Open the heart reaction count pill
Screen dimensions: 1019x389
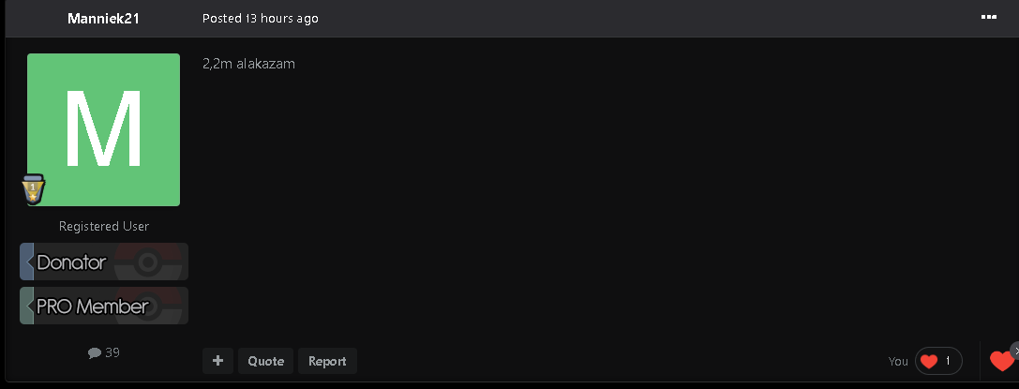tap(938, 361)
